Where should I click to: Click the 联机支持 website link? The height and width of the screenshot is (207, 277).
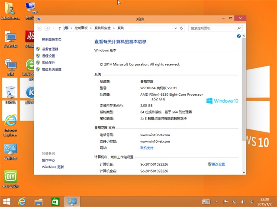[147, 148]
